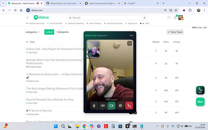Screen dimensions: 208x130
Task: Sort topics by Views column
Action: (x=166, y=42)
